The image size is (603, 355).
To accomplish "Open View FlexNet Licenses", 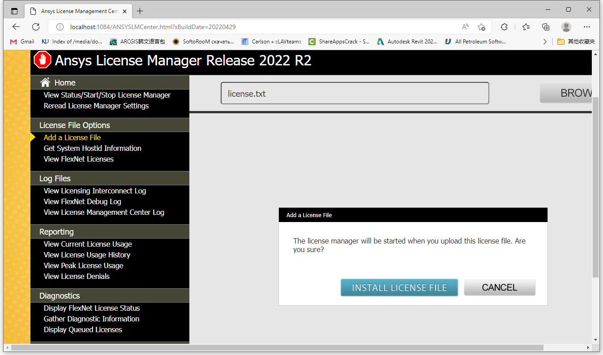I will point(78,159).
